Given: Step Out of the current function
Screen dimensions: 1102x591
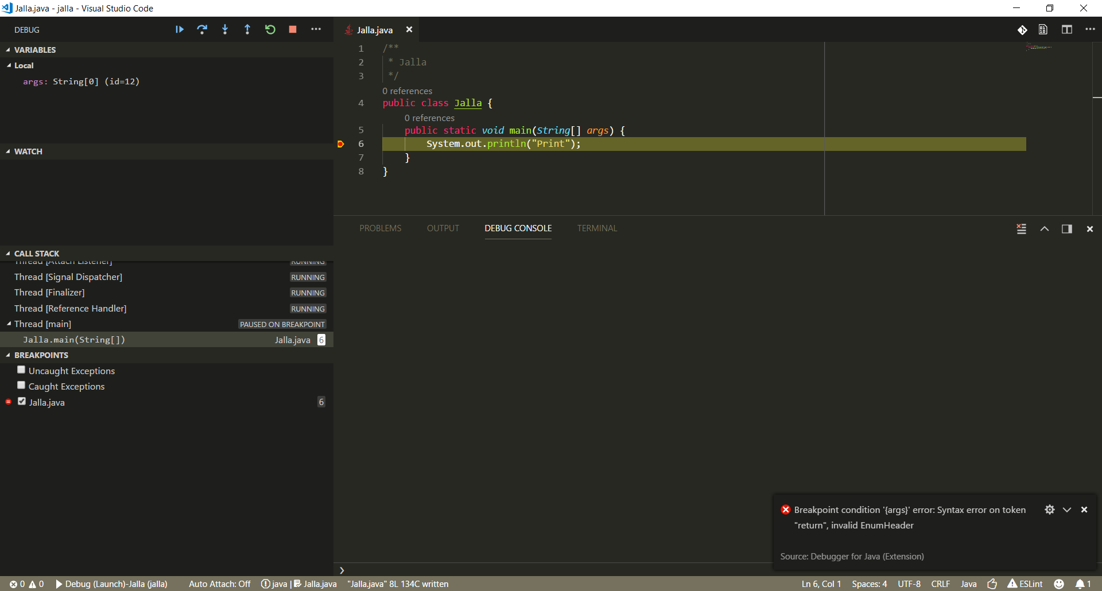Looking at the screenshot, I should tap(247, 29).
